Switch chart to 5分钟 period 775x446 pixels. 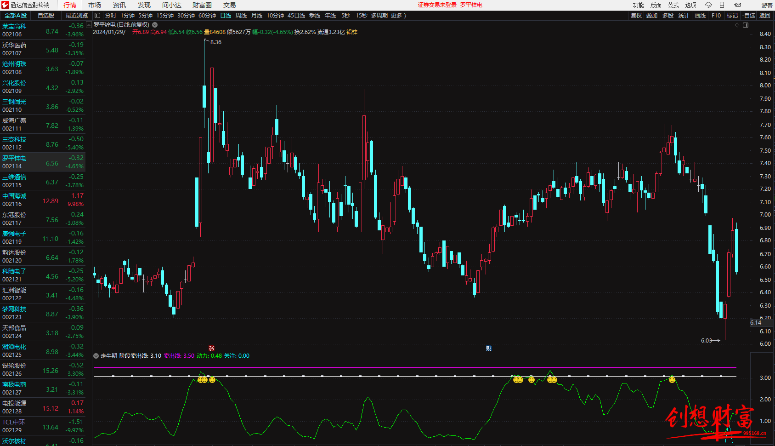tap(146, 16)
